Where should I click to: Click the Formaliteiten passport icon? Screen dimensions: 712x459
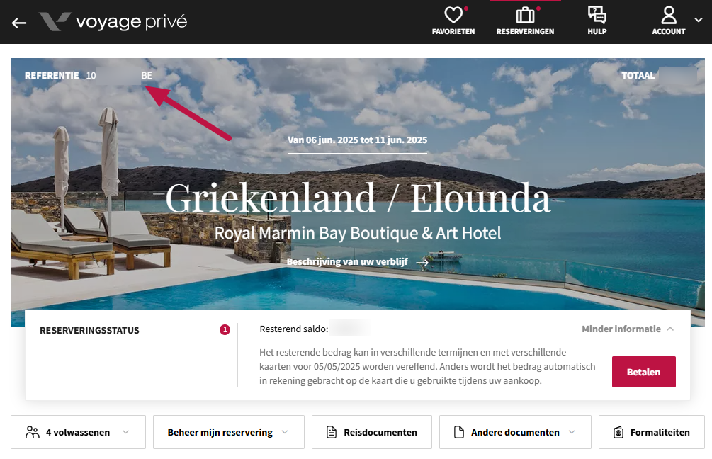click(618, 432)
